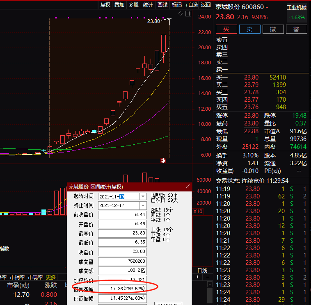Click the 撤 cancel order button

[x=273, y=29]
